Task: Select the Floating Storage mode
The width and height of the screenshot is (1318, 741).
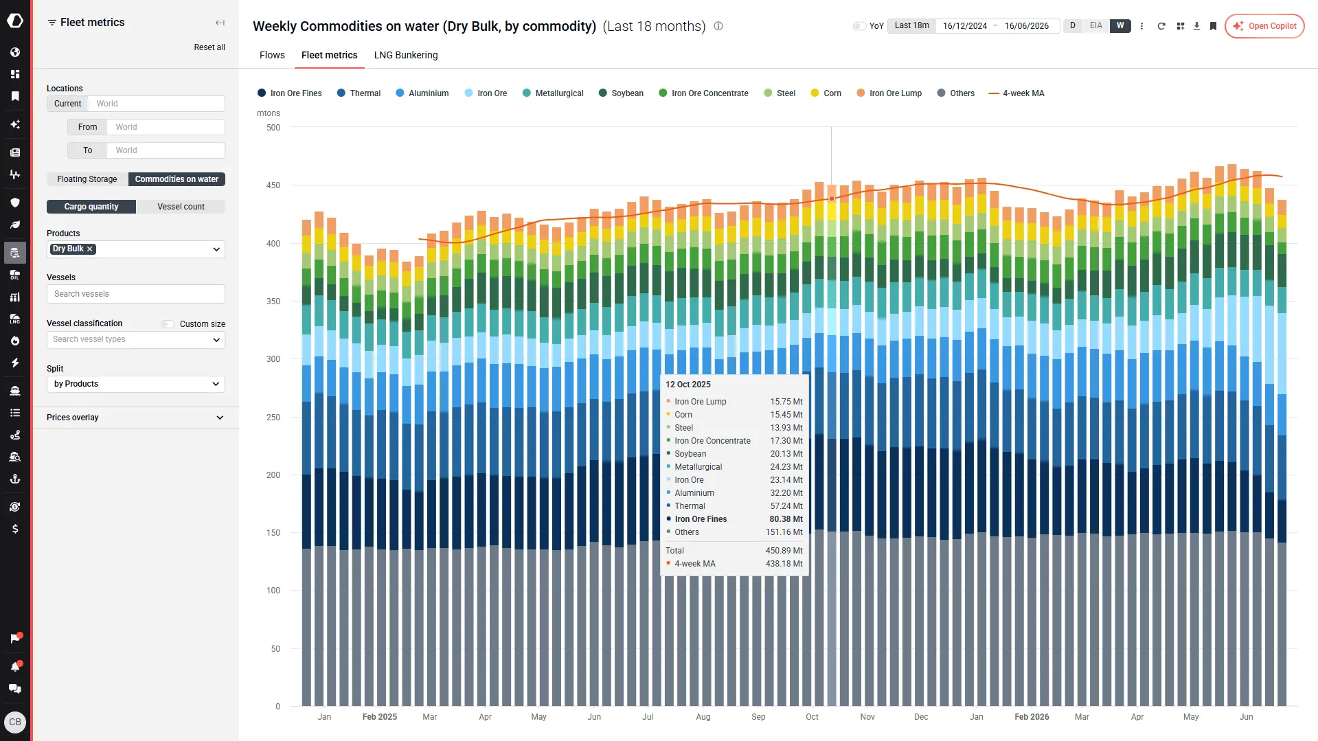Action: (x=87, y=179)
